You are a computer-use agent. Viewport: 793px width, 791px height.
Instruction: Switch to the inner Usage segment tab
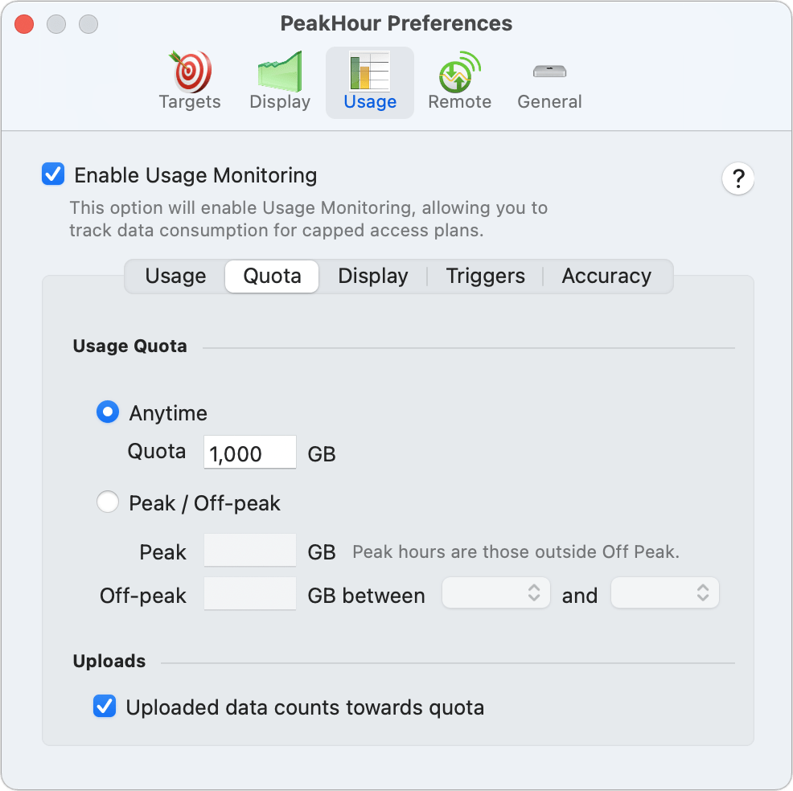tap(175, 277)
